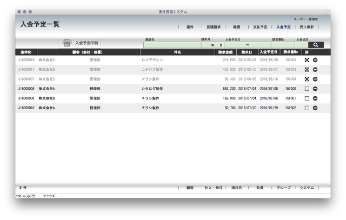Click the delete circle icon for J16000010

click(x=315, y=108)
